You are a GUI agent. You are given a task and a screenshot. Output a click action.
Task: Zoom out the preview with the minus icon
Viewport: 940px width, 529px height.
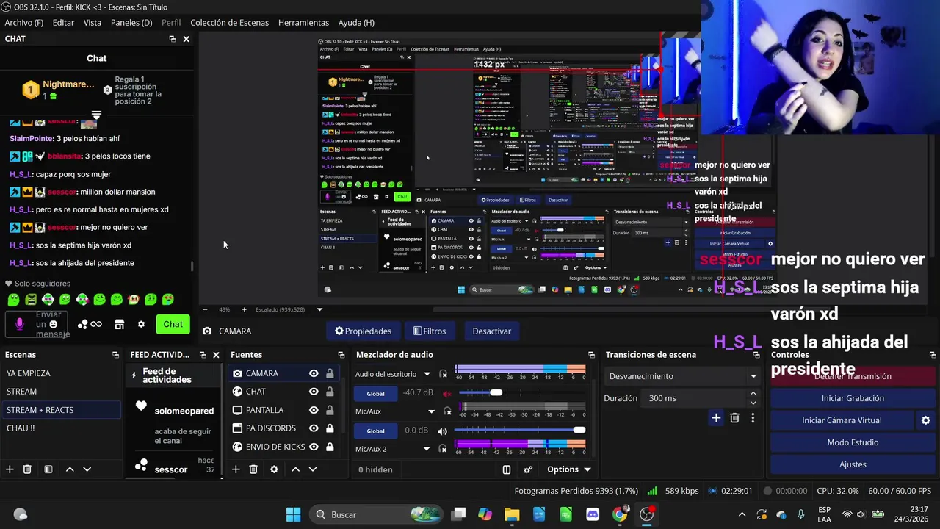[x=205, y=309]
